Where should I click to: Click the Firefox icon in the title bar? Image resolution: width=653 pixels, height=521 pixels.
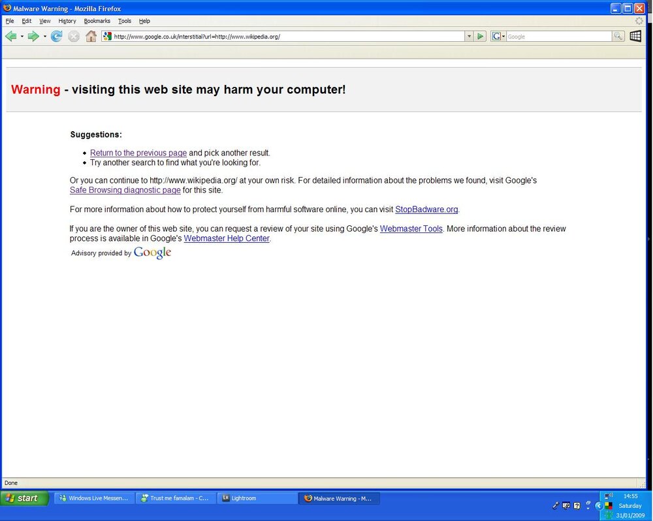[x=7, y=8]
